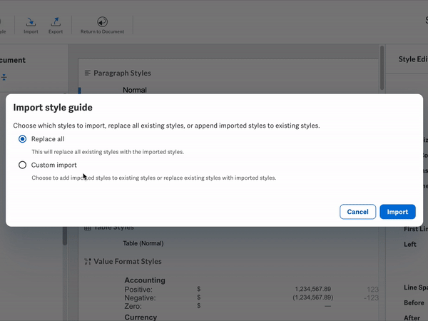428x321 pixels.
Task: Click the collapse icon in document panel
Action: click(x=4, y=77)
